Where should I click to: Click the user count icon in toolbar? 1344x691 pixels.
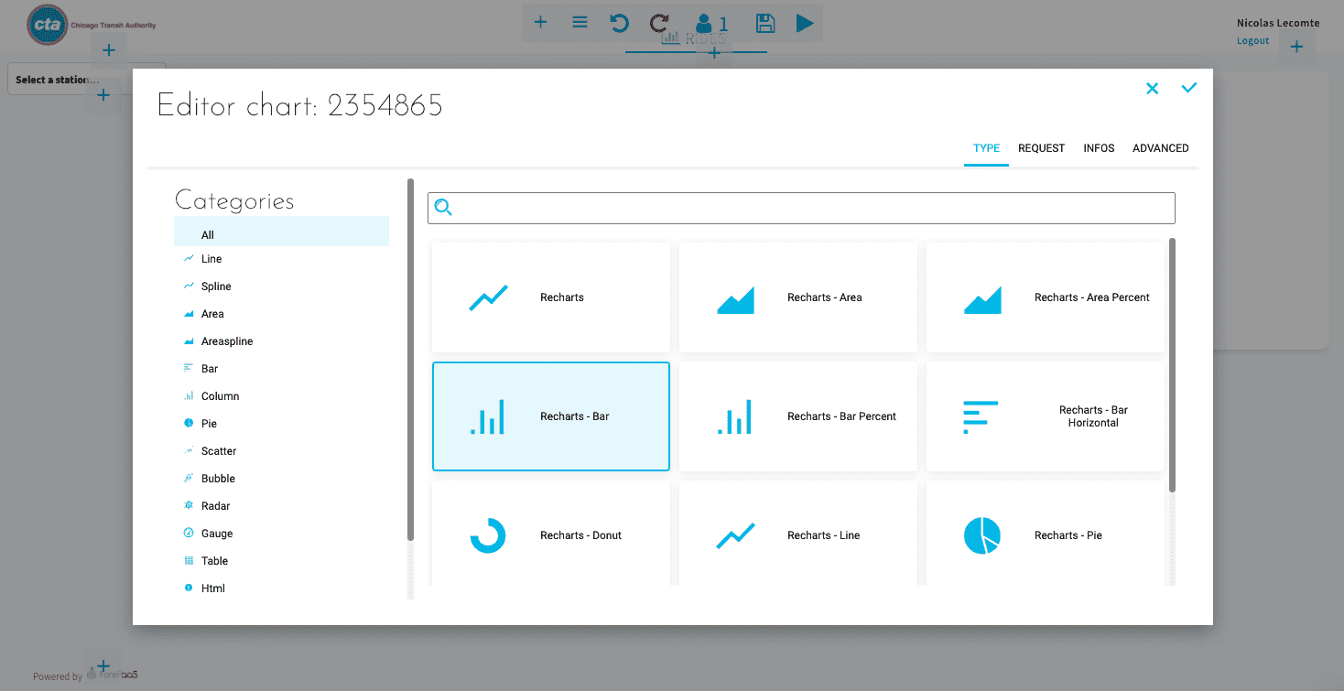712,24
